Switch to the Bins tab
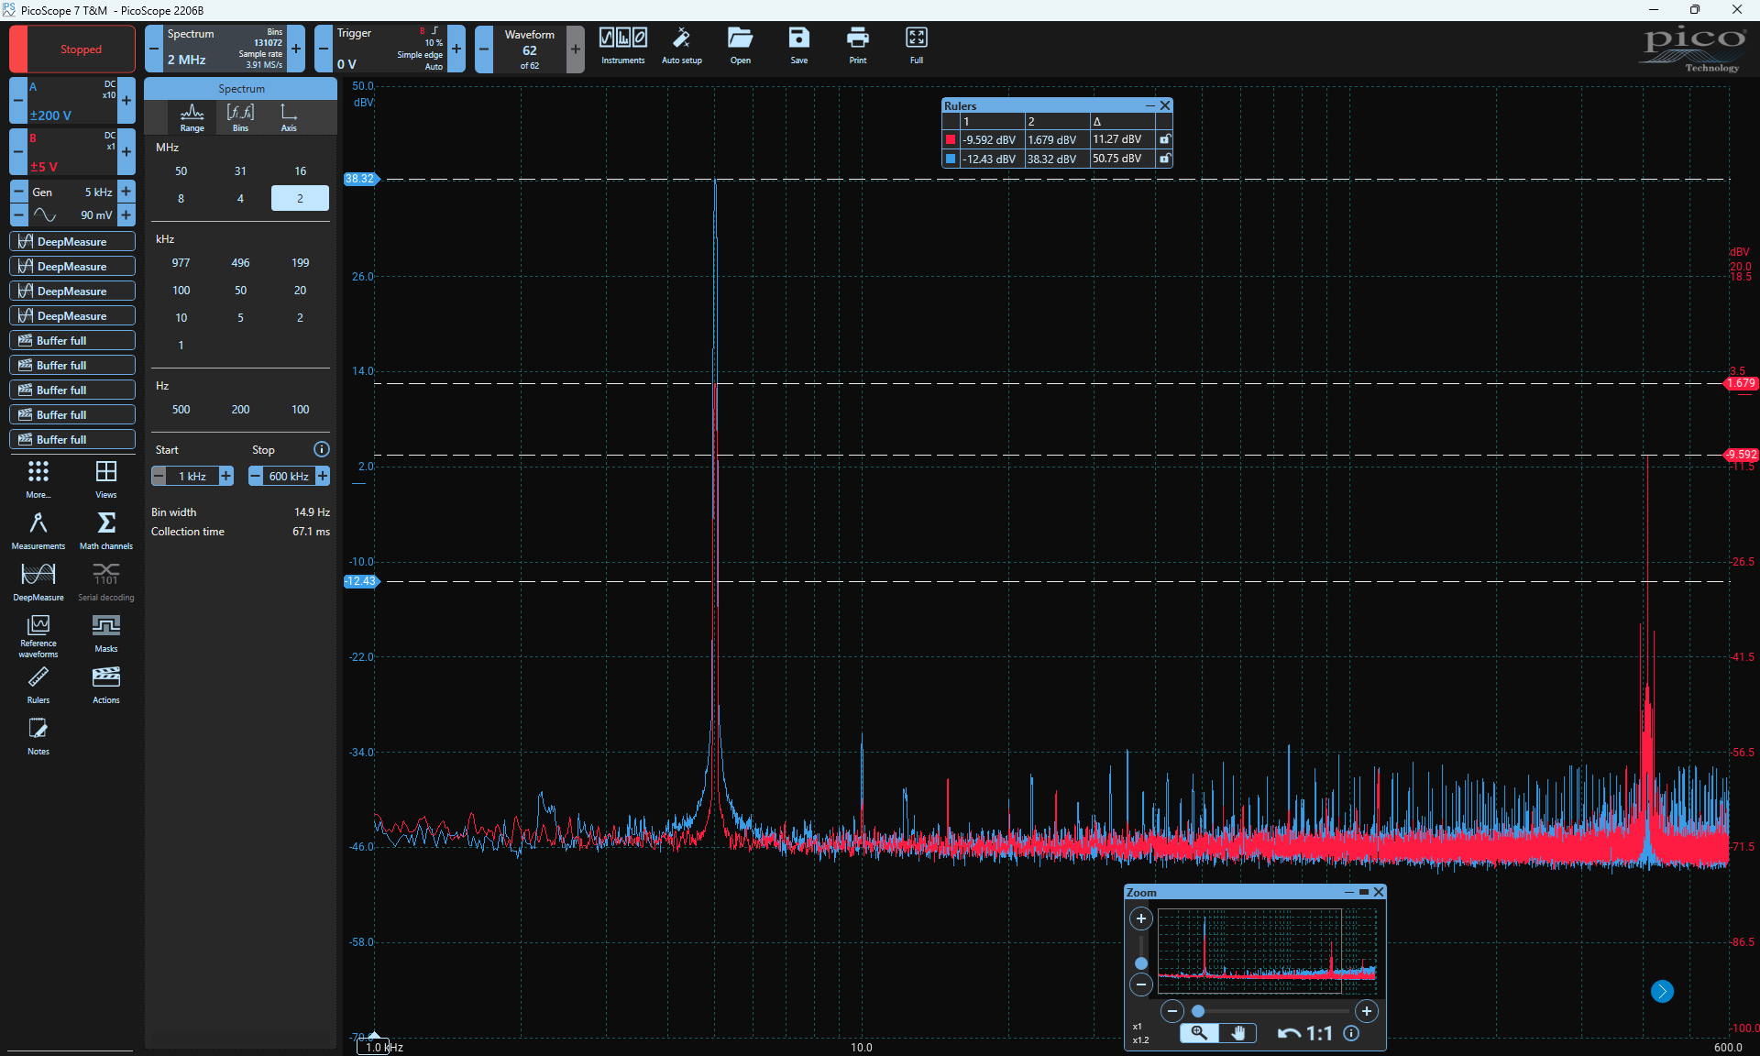The image size is (1760, 1056). click(240, 117)
